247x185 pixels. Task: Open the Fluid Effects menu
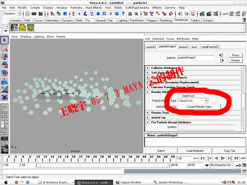94,8
